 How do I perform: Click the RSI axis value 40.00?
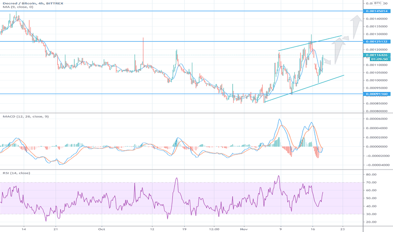pos(371,206)
